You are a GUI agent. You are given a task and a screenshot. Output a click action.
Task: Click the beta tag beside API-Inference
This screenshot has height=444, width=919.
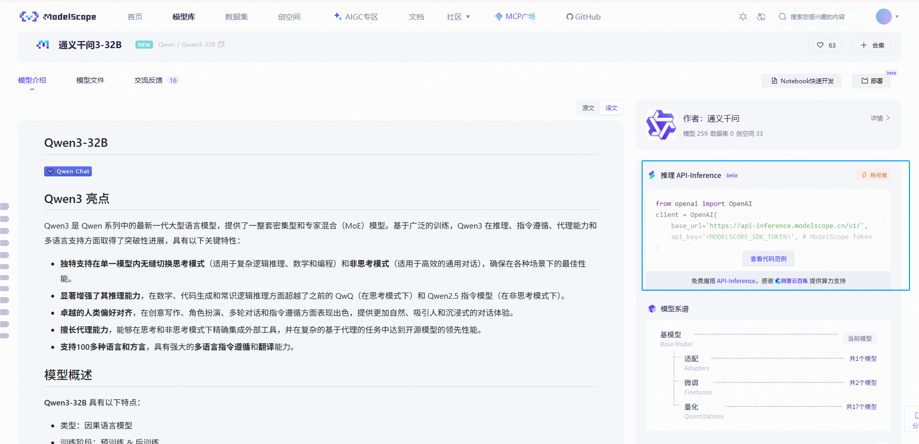(732, 175)
